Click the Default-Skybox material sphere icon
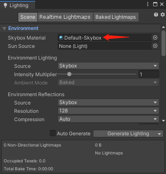 61,38
